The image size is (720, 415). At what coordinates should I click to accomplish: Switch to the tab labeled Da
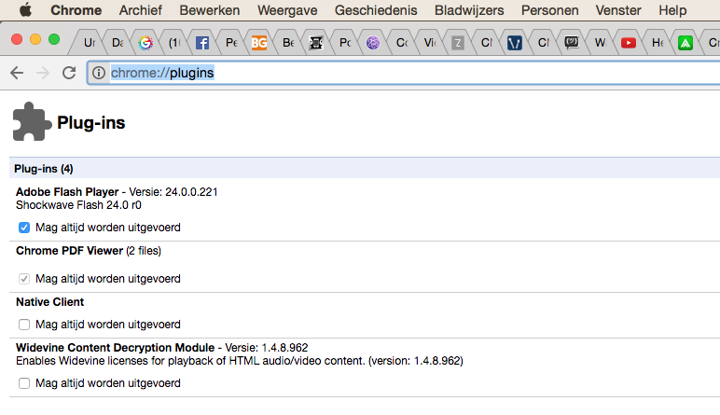pyautogui.click(x=118, y=43)
